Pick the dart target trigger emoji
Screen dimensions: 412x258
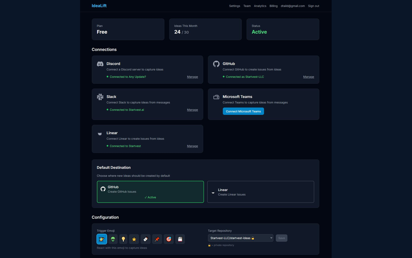[x=169, y=239]
